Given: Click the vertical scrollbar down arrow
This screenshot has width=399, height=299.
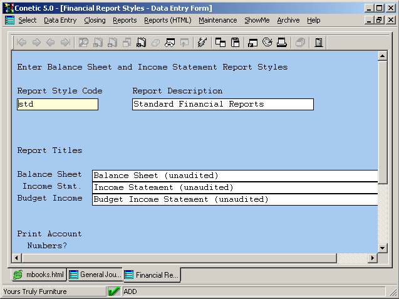Looking at the screenshot, I should (x=383, y=247).
